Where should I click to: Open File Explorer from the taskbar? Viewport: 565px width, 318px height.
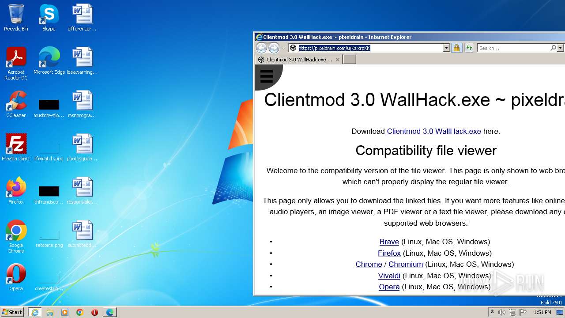pos(50,312)
